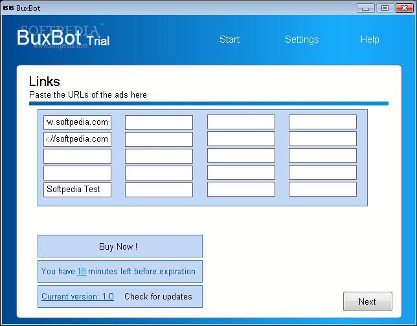The height and width of the screenshot is (326, 417).
Task: Click the BuxBot title bar icon
Action: pyautogui.click(x=8, y=8)
